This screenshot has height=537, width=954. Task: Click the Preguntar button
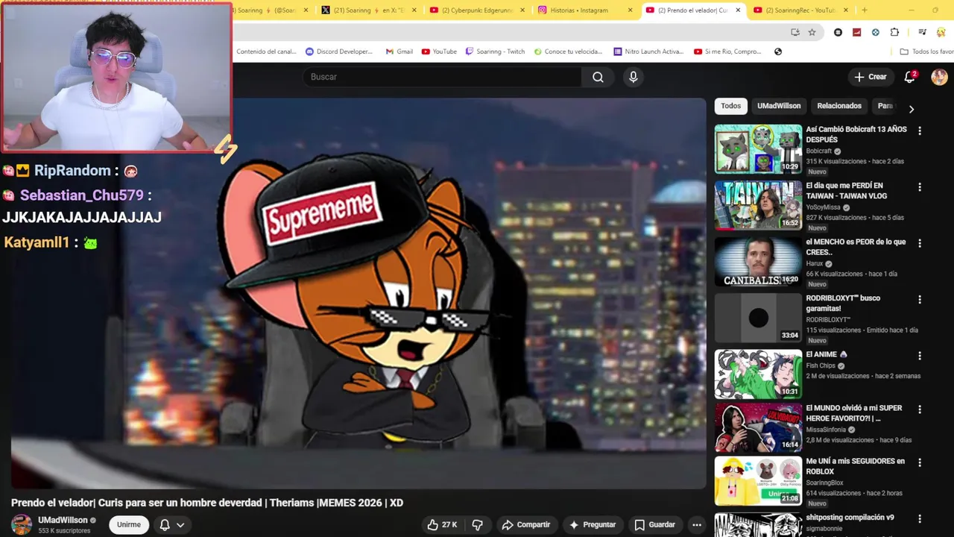coord(593,524)
